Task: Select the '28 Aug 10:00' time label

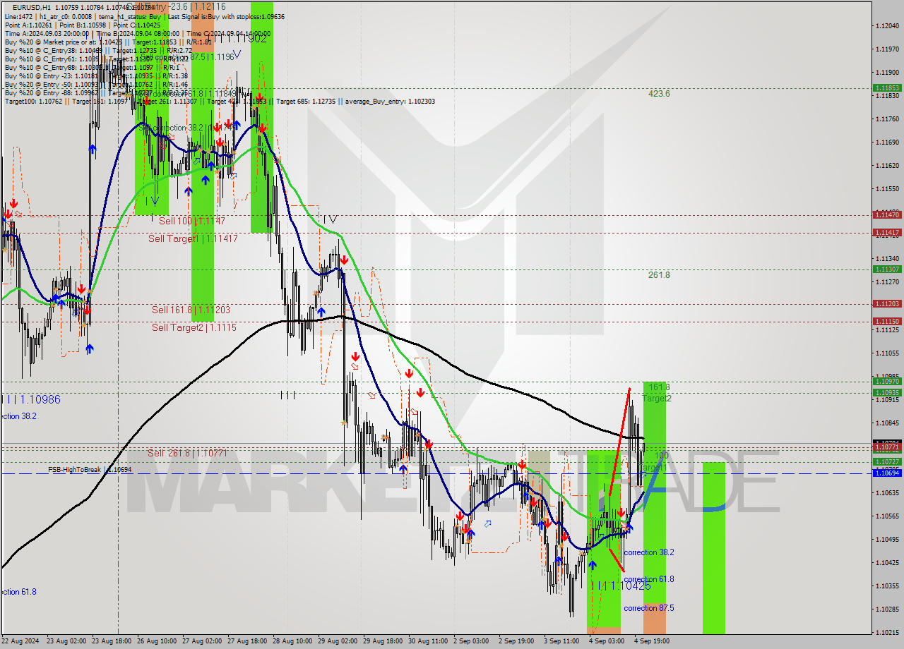Action: click(x=292, y=641)
